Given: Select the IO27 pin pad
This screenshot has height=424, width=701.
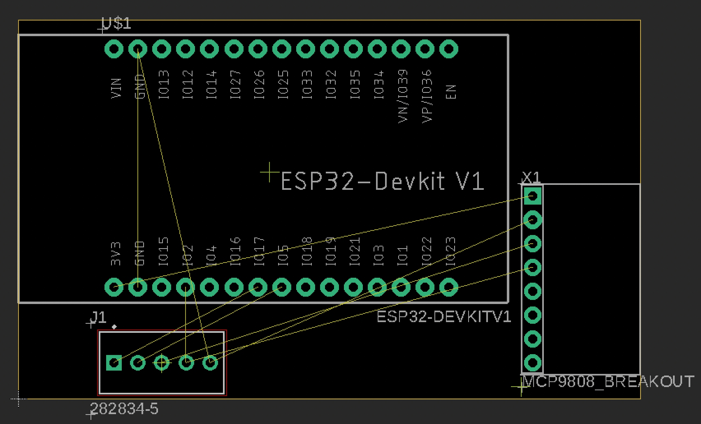Looking at the screenshot, I should point(234,49).
